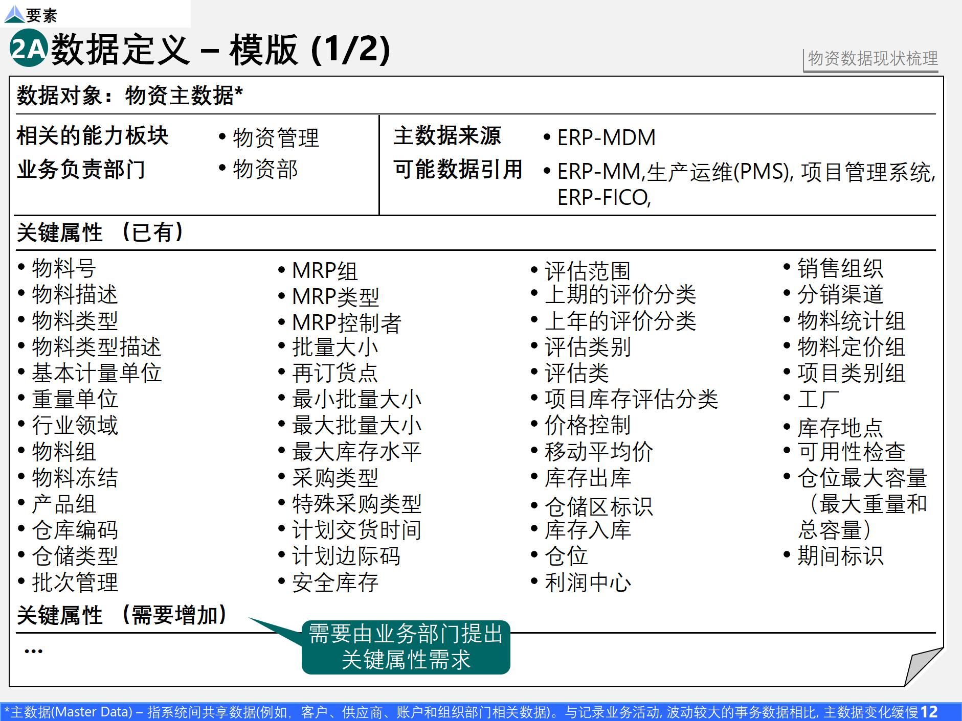Click the attribute 上期的评价分类

click(620, 295)
